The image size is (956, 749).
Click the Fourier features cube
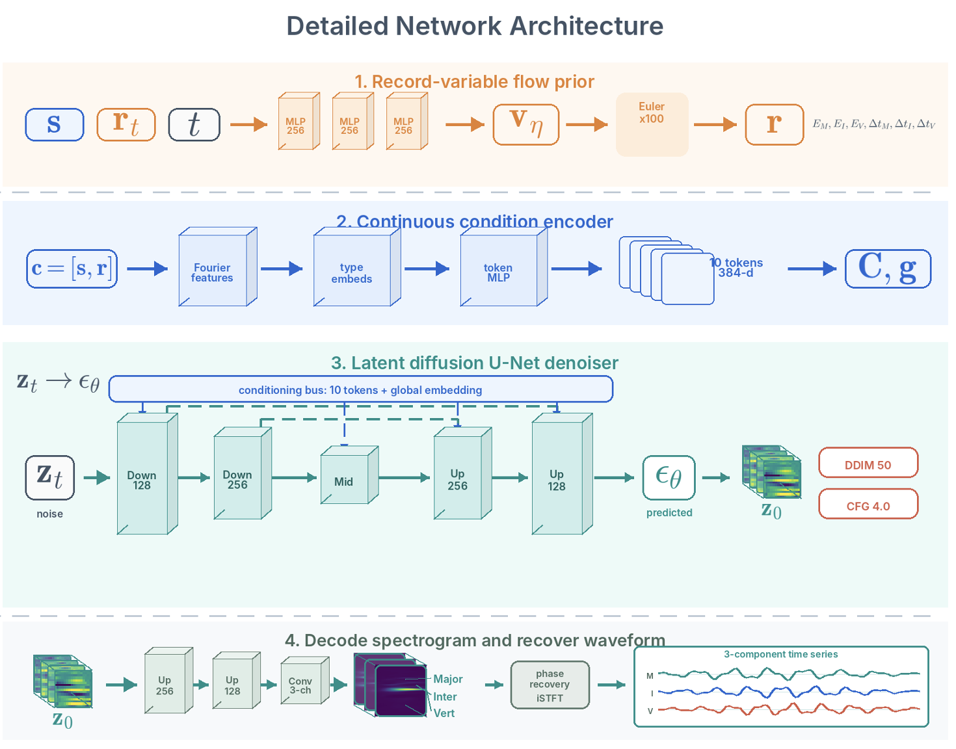(218, 267)
